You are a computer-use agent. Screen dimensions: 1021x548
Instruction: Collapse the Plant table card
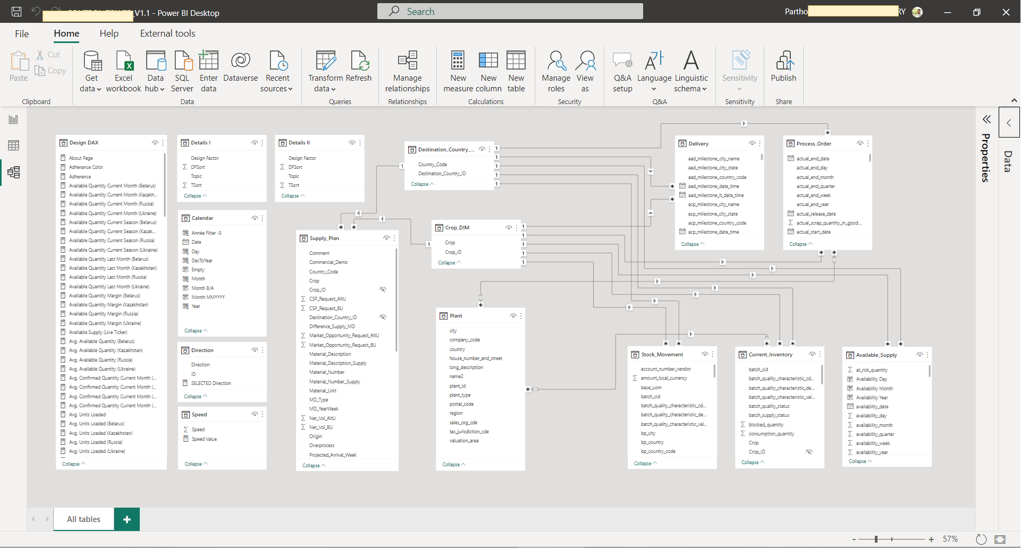click(x=454, y=465)
